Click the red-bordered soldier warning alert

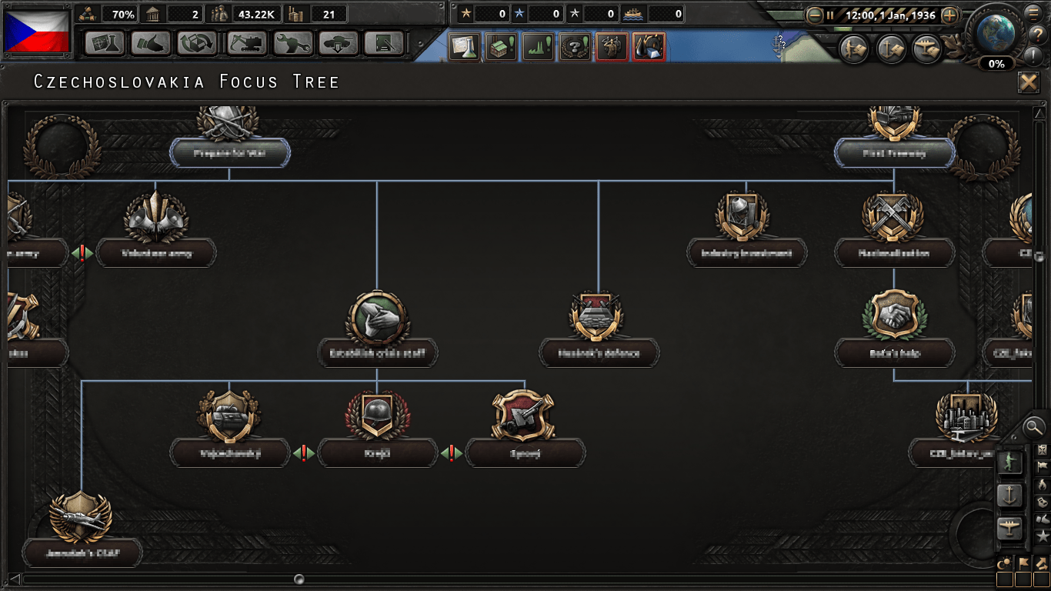tap(612, 47)
